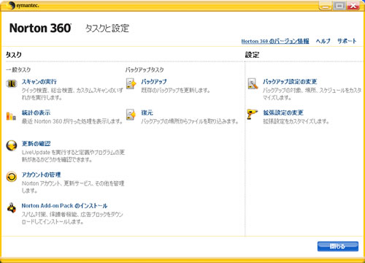Click the drill icon for advanced settings
The width and height of the screenshot is (365, 263).
(253, 114)
